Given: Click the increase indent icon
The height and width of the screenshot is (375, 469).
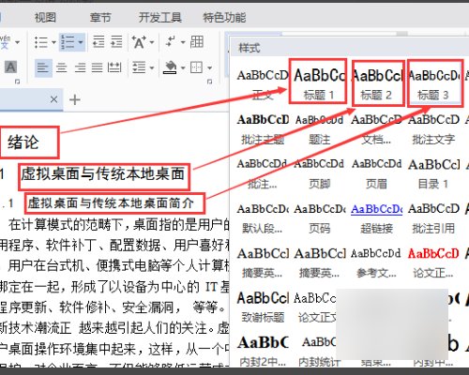Looking at the screenshot, I should (x=116, y=41).
